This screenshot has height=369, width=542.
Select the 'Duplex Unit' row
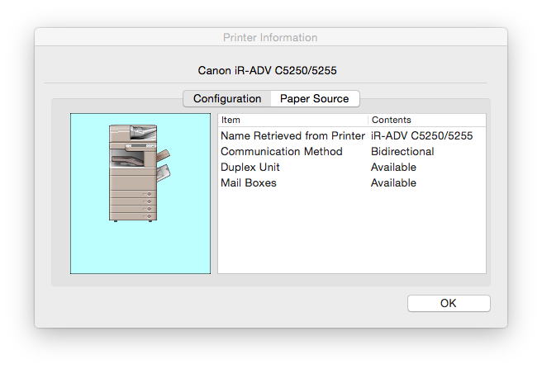pos(352,168)
